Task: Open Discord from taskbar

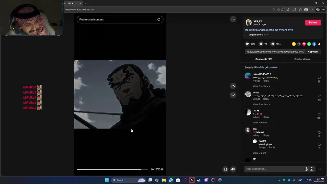Action: [x=206, y=180]
